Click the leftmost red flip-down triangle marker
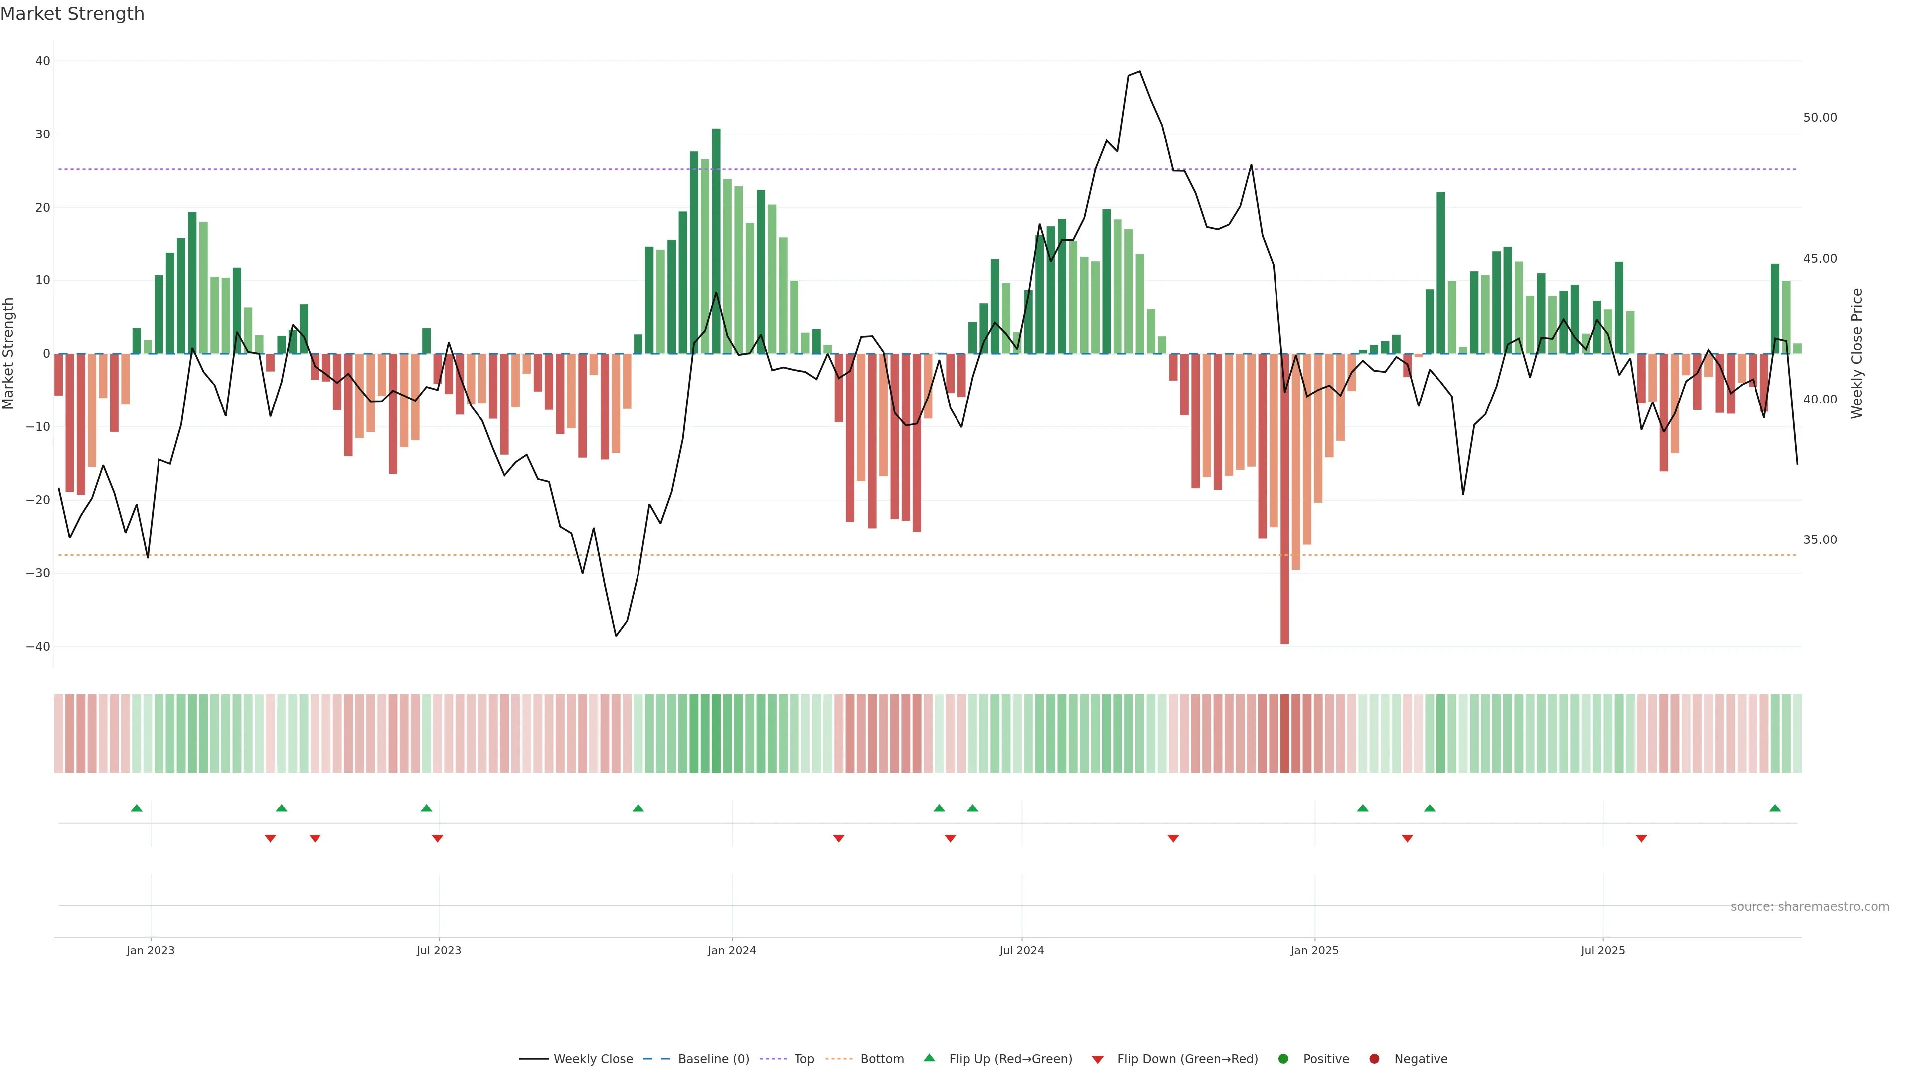The height and width of the screenshot is (1076, 1914). [x=271, y=838]
